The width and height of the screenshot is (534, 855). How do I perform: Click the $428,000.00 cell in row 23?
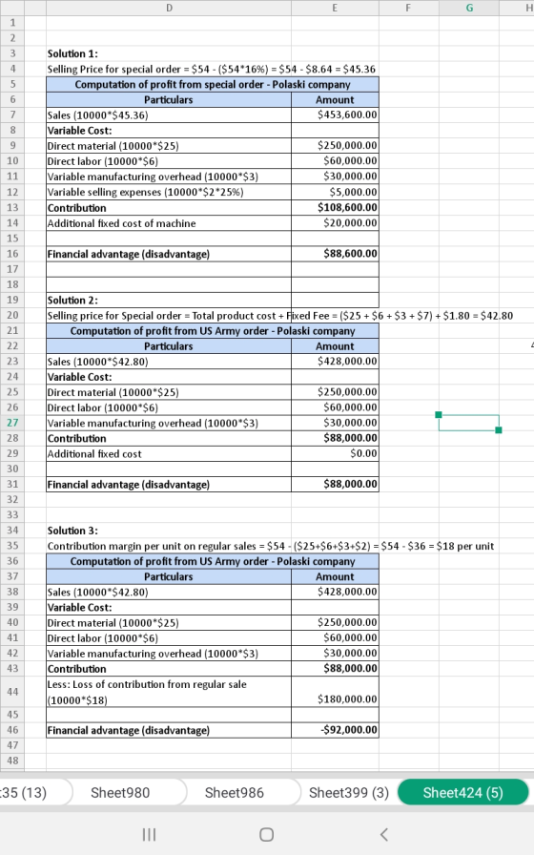click(335, 361)
